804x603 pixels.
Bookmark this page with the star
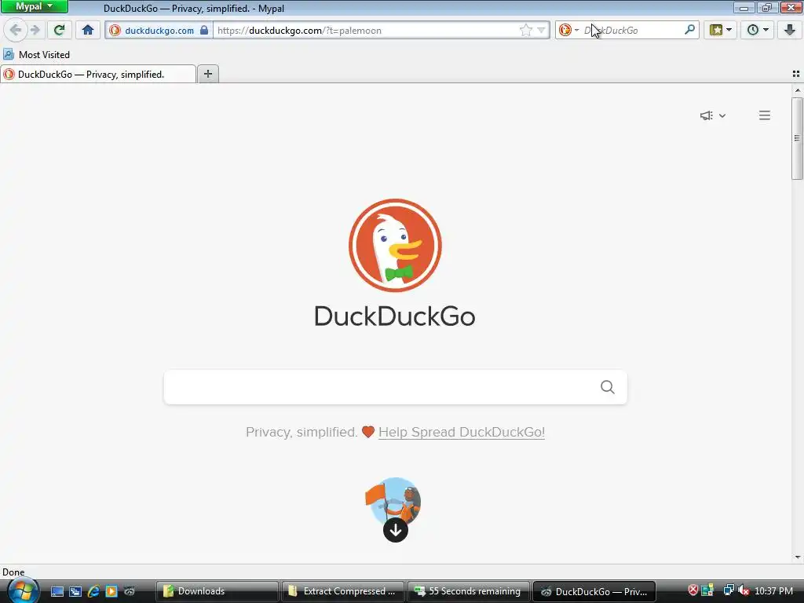coord(525,31)
